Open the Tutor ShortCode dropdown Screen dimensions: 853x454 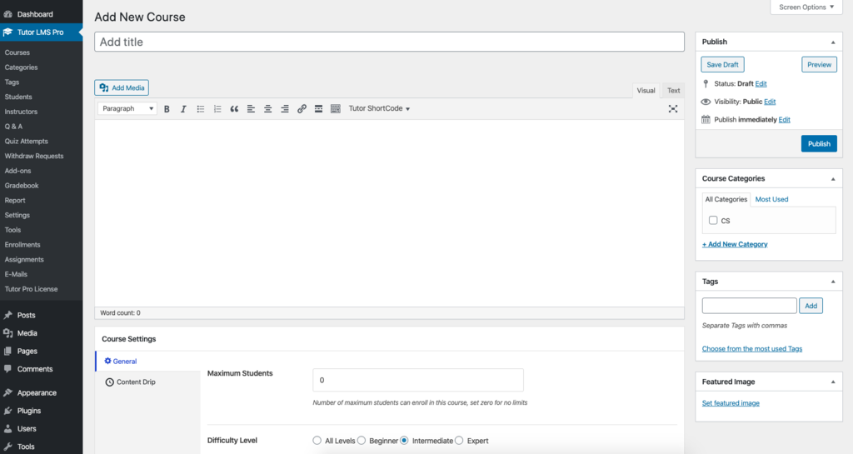(x=379, y=109)
